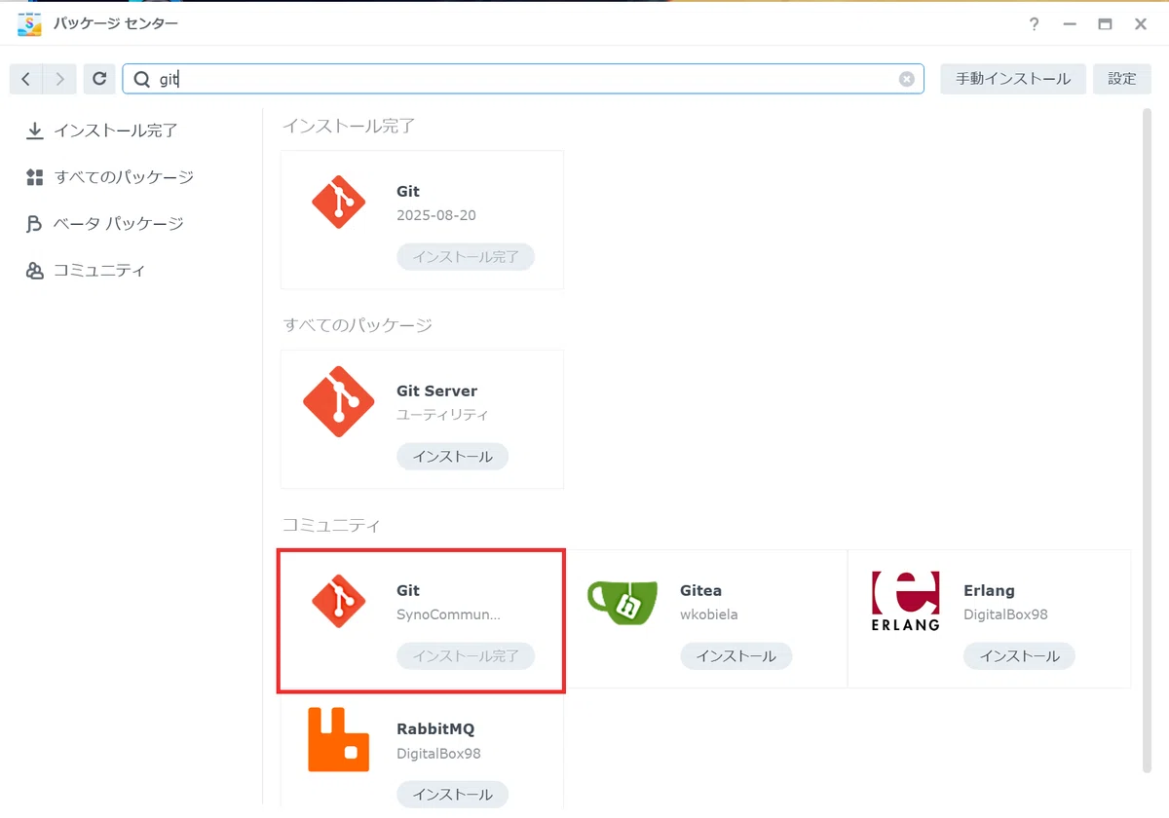Viewport: 1169px width, 818px height.
Task: Click the Erlang title text
Action: (989, 590)
